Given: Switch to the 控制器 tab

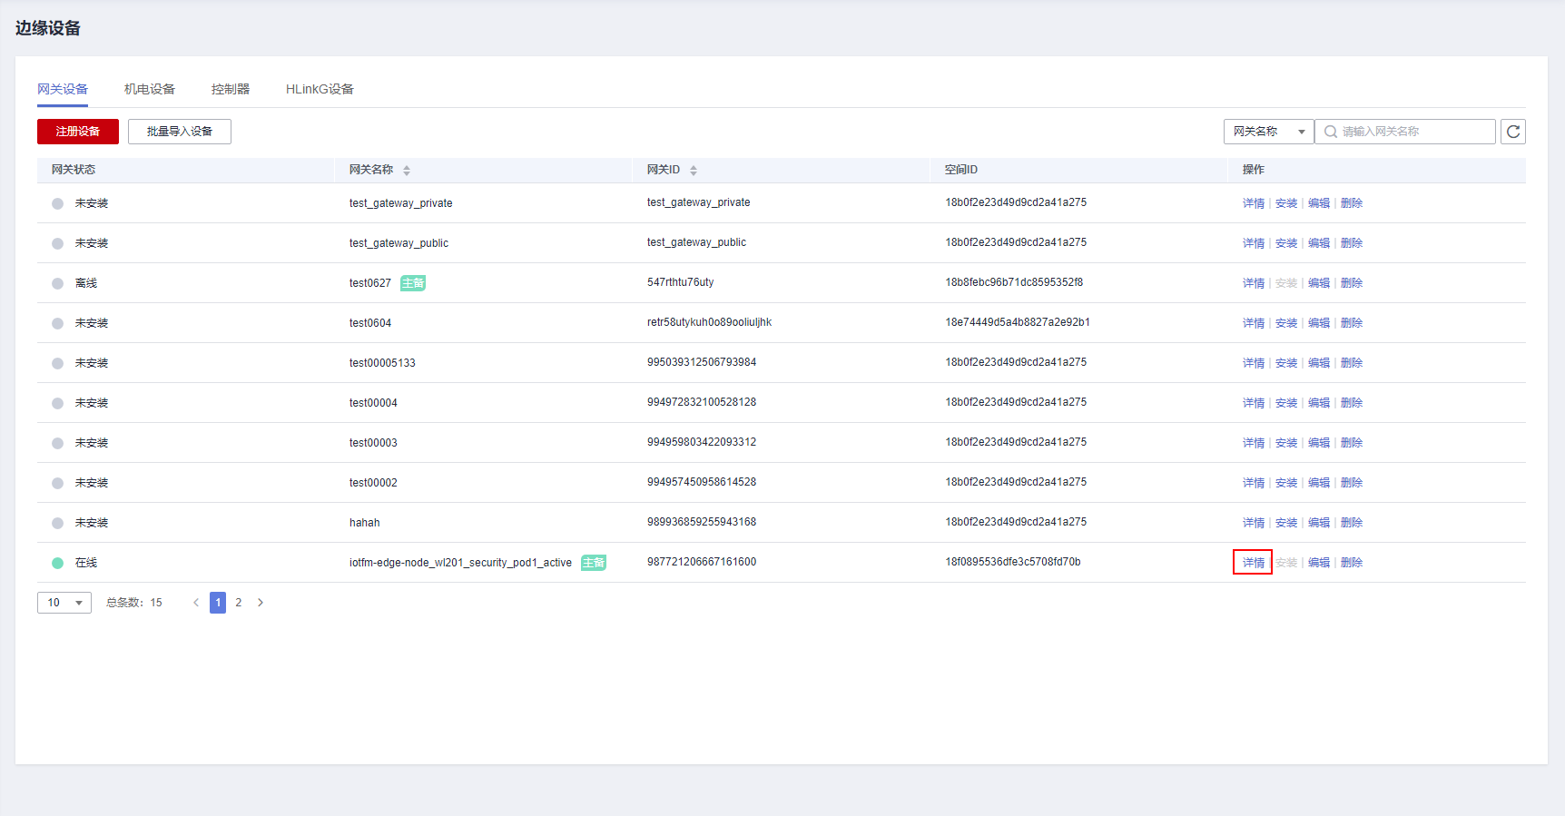Looking at the screenshot, I should [x=231, y=89].
